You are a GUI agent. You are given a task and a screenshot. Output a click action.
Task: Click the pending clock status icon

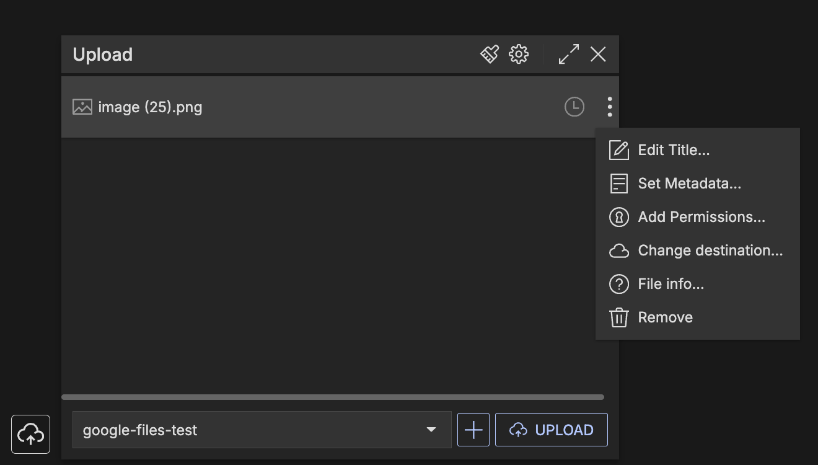(574, 107)
